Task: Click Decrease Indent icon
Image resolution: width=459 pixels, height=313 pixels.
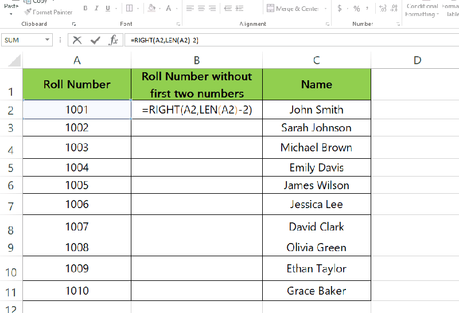Action: click(228, 8)
